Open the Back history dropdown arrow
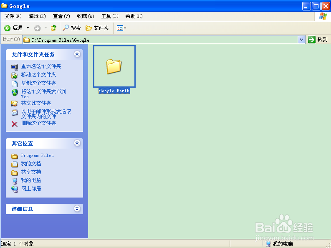The image size is (331, 248). pos(28,28)
